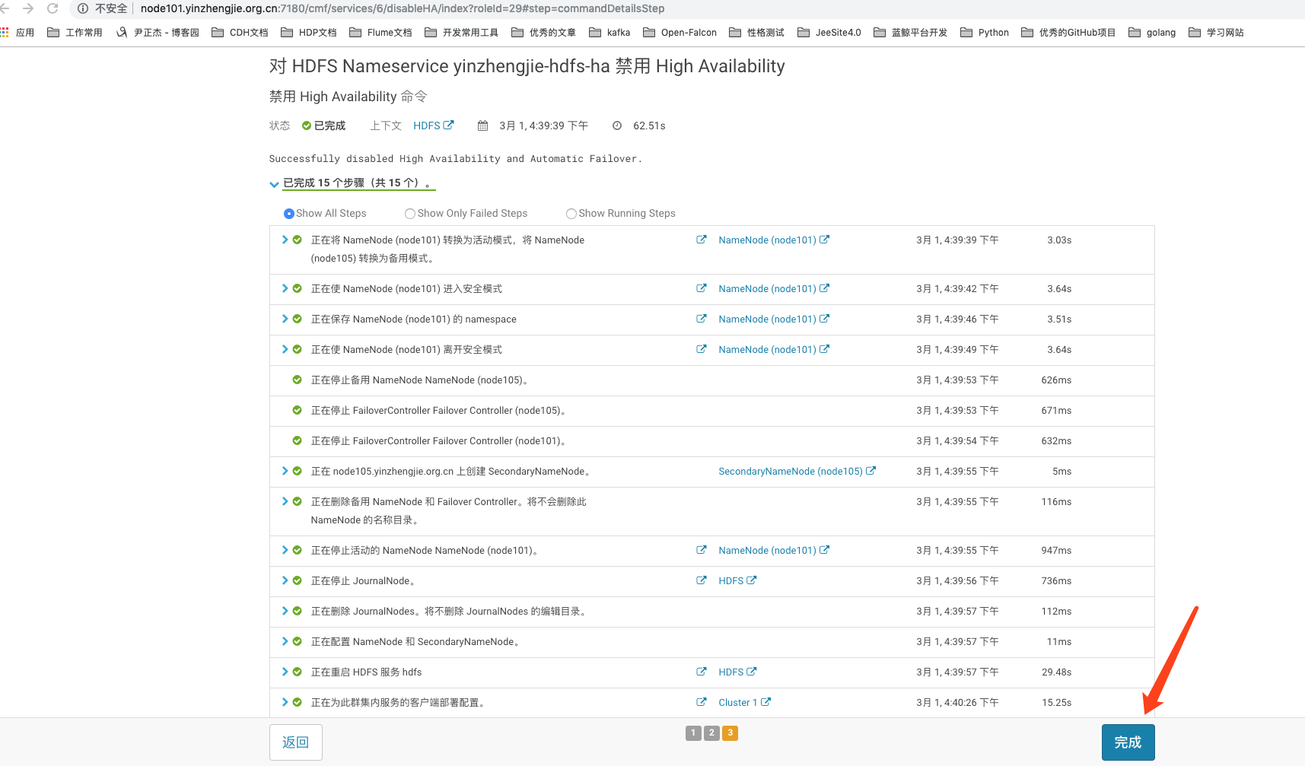Click the external link icon beside HDFS context
Screen dimensions: 1305x766
448,125
